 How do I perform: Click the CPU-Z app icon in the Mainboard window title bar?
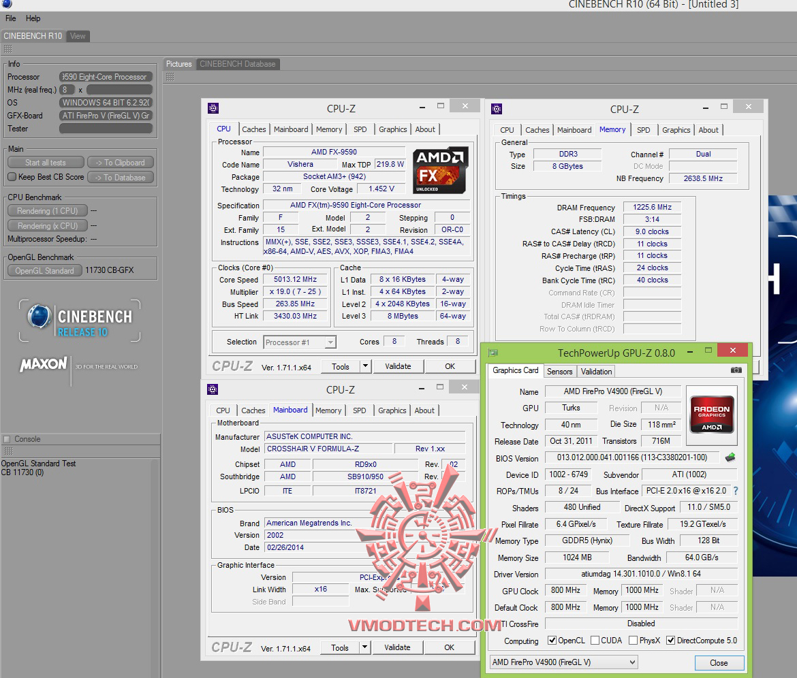click(213, 389)
